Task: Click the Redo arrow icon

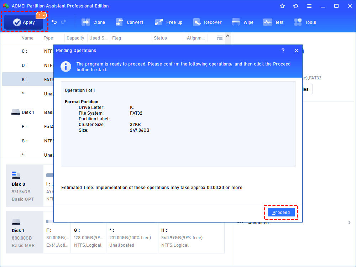Action: [x=64, y=22]
